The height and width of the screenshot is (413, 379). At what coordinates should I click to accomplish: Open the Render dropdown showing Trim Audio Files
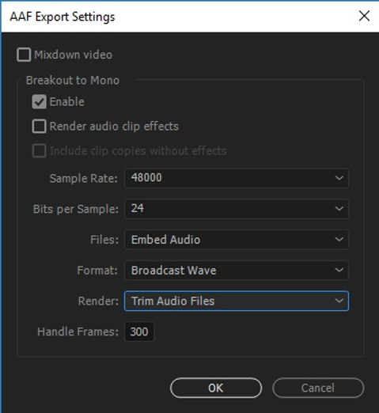click(x=237, y=301)
